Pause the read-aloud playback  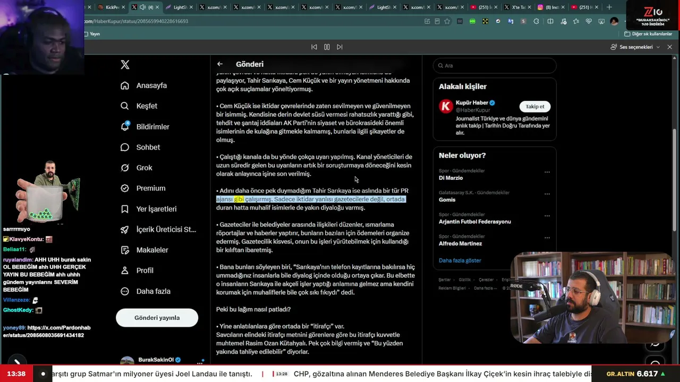(x=327, y=47)
